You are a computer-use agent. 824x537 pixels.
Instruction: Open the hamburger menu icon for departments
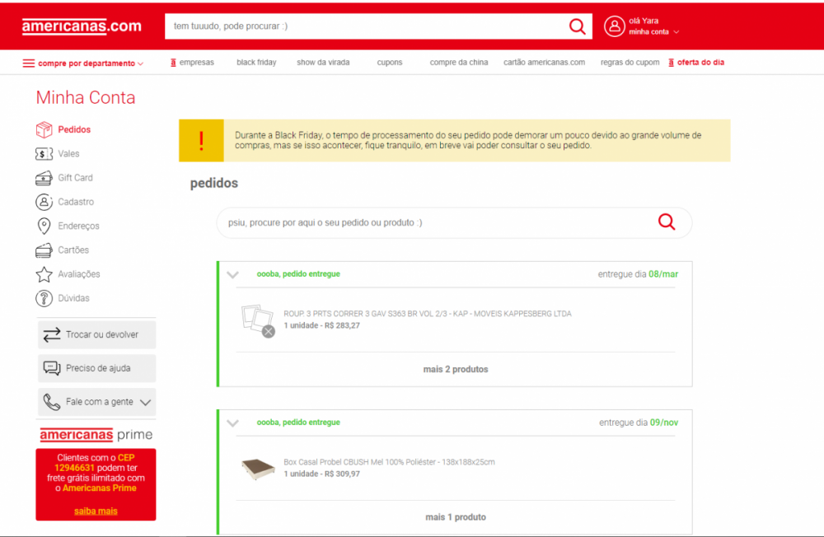pos(28,63)
